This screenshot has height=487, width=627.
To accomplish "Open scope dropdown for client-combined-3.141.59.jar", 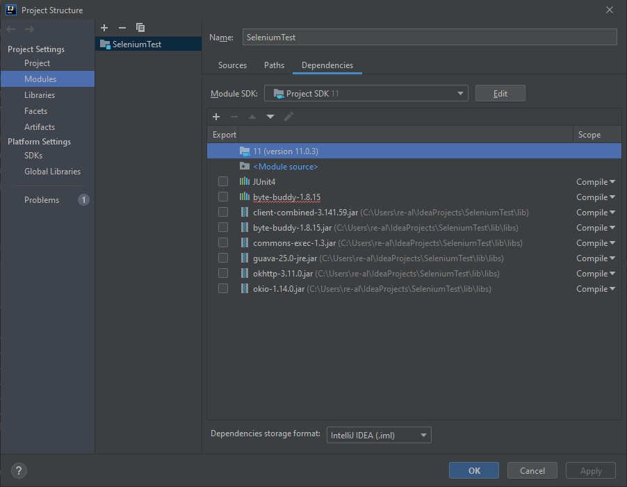I will 596,213.
